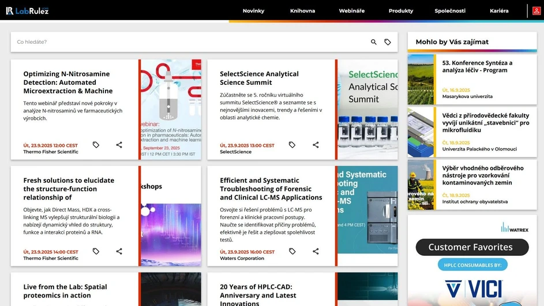Click the VICI logo in advertisement
544x306 pixels.
tap(474, 289)
